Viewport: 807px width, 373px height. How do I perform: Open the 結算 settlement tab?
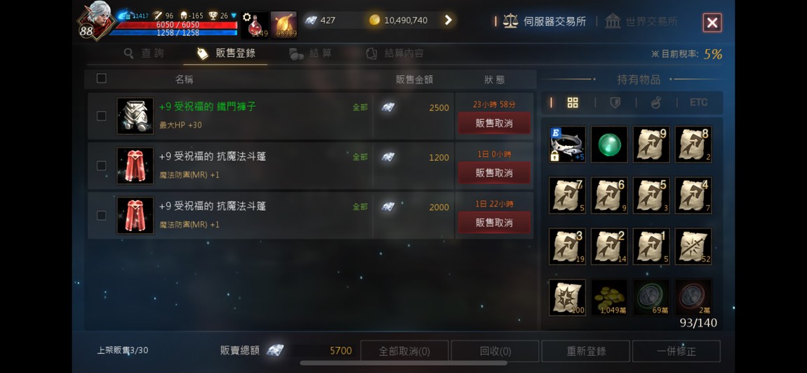point(310,53)
